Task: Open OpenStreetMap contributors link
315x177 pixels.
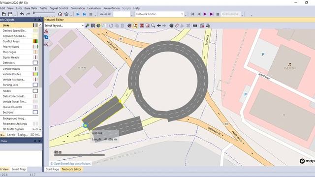Action: pyautogui.click(x=72, y=164)
